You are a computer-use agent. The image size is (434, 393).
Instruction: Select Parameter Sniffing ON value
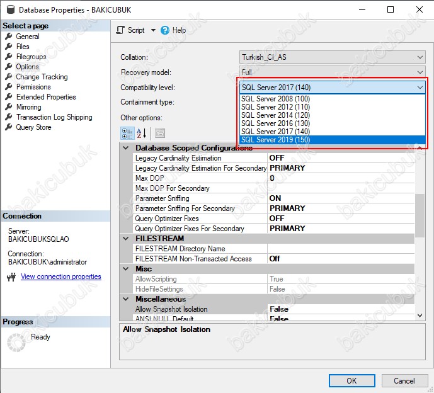tap(341, 198)
